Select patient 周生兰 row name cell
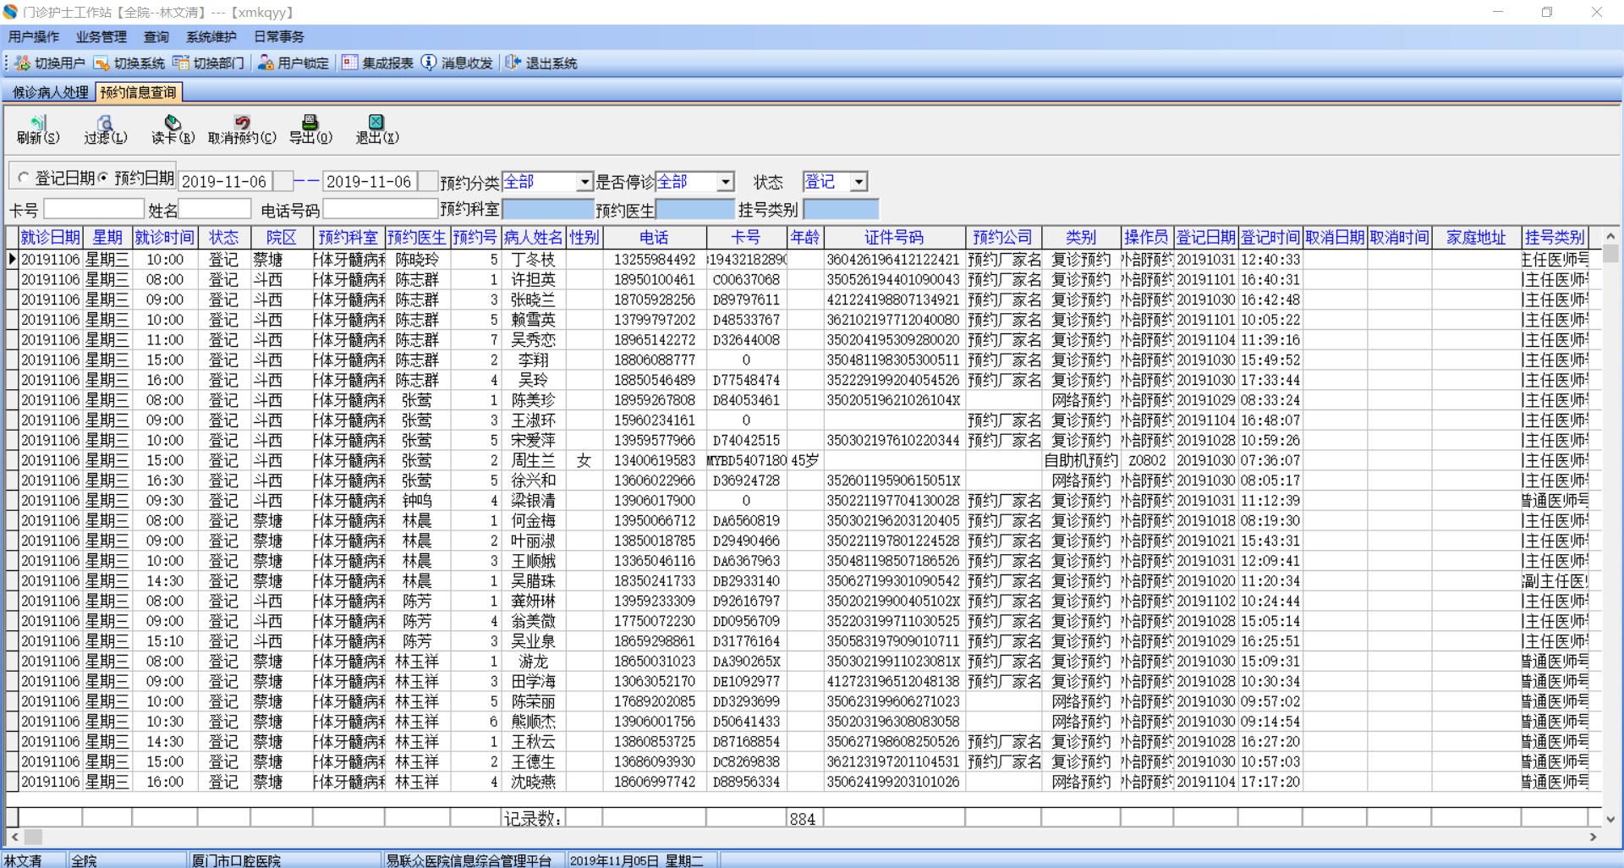This screenshot has width=1624, height=868. (x=533, y=461)
